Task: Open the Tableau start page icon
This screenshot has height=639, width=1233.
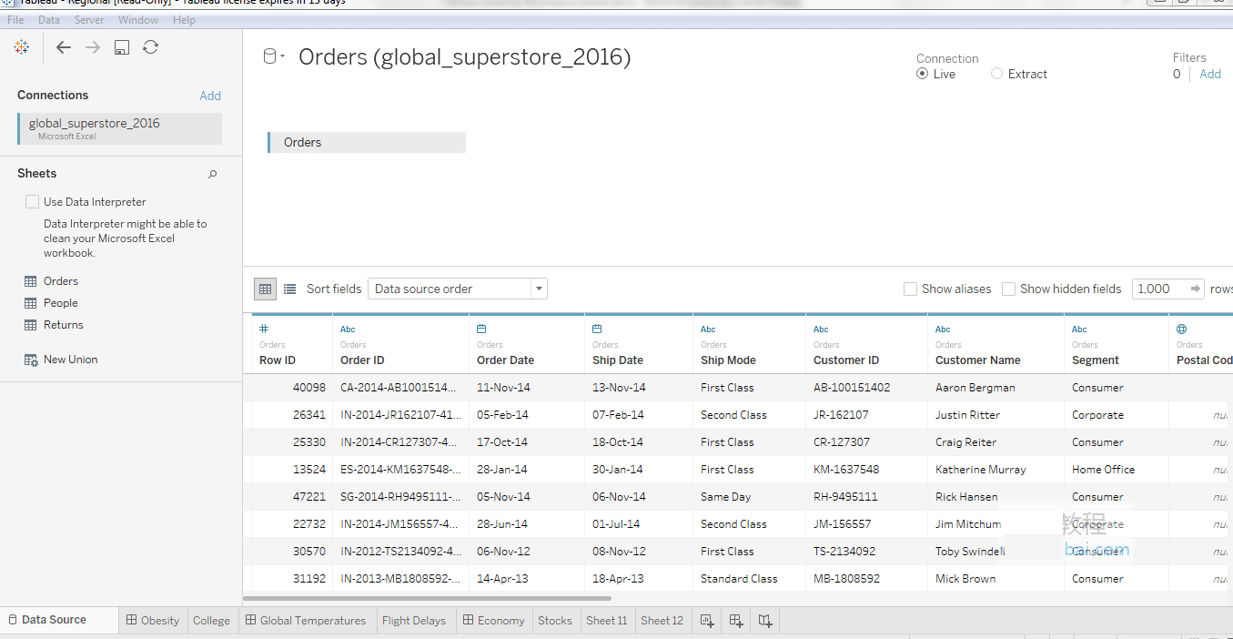Action: (22, 47)
